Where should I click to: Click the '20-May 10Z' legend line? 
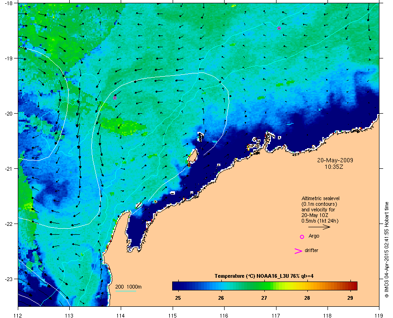tap(315, 216)
